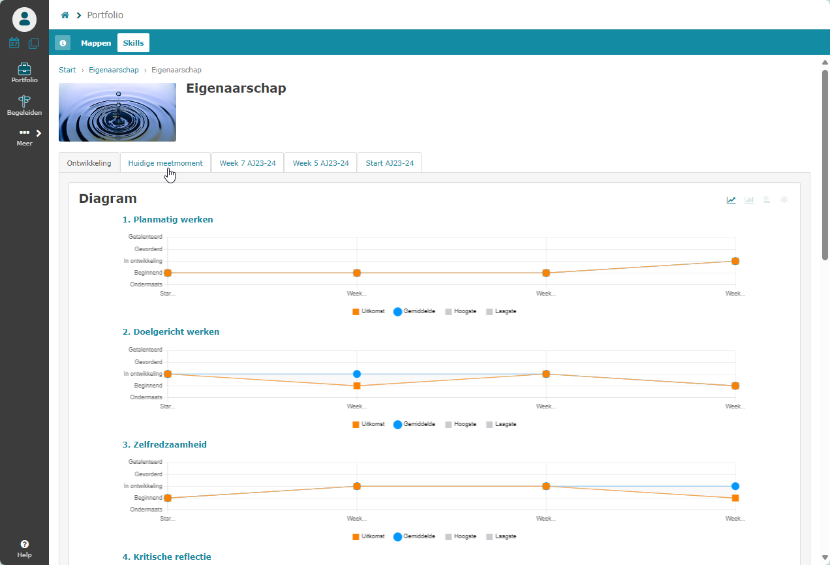The width and height of the screenshot is (830, 565).
Task: Select the Ontwikkeling tab
Action: pos(89,163)
